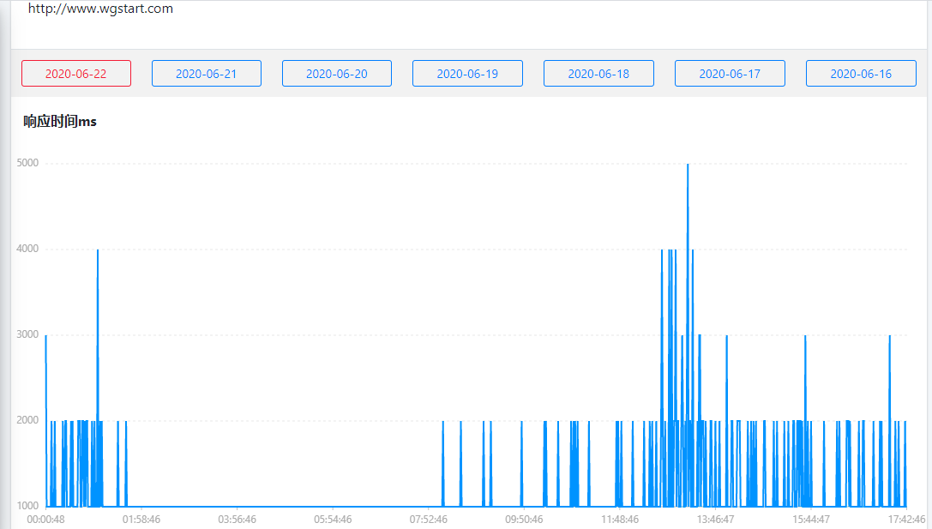Switch to 2020-06-21 data
The width and height of the screenshot is (932, 529).
tap(207, 73)
